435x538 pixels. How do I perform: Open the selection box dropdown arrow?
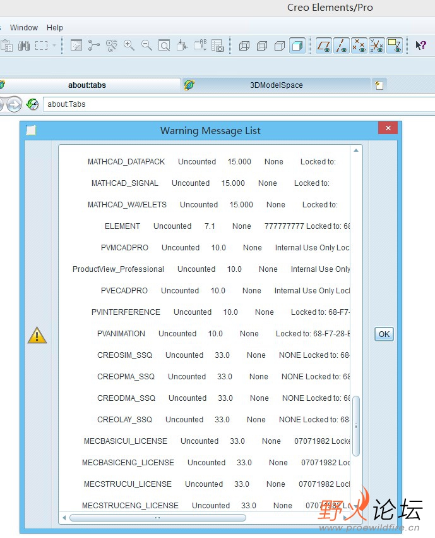coord(54,46)
